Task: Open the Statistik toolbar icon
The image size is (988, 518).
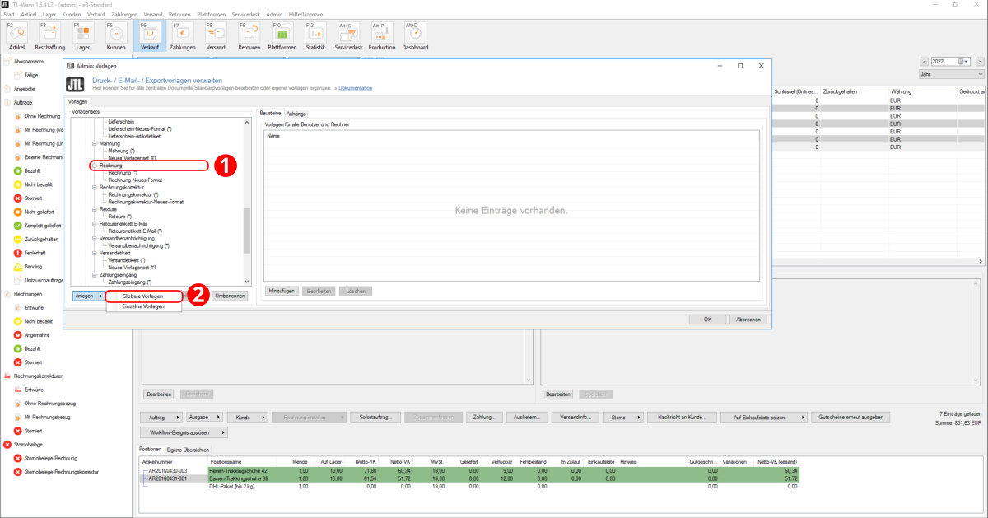Action: click(315, 35)
